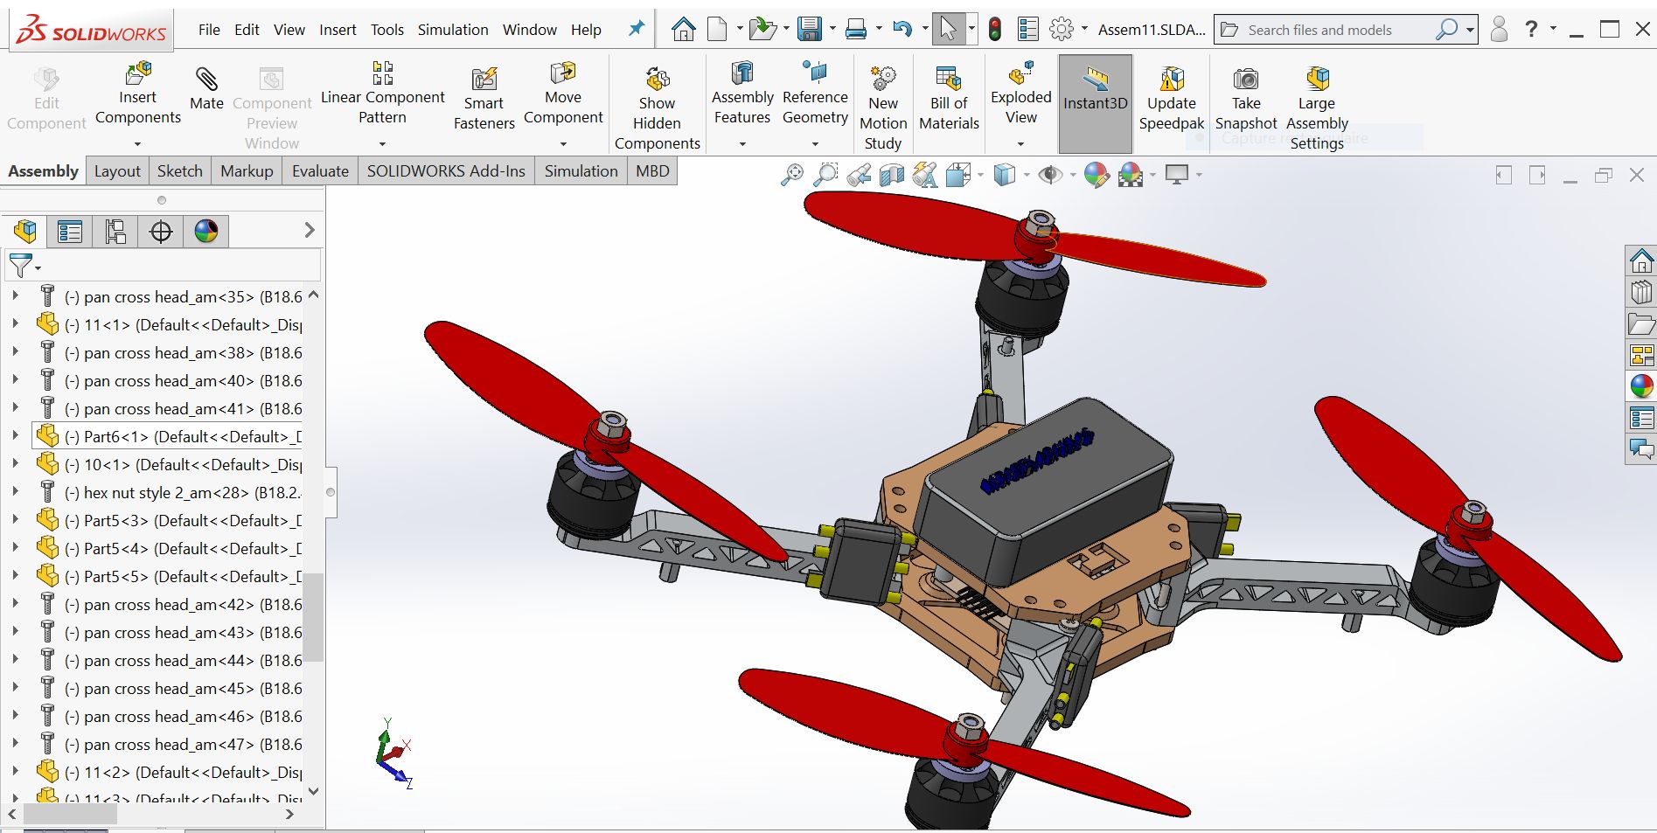
Task: Click the user login icon
Action: pyautogui.click(x=1499, y=30)
